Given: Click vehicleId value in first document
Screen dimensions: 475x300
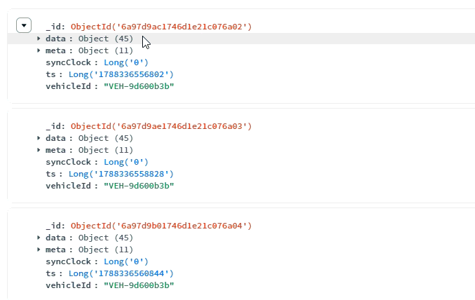Looking at the screenshot, I should tap(139, 86).
